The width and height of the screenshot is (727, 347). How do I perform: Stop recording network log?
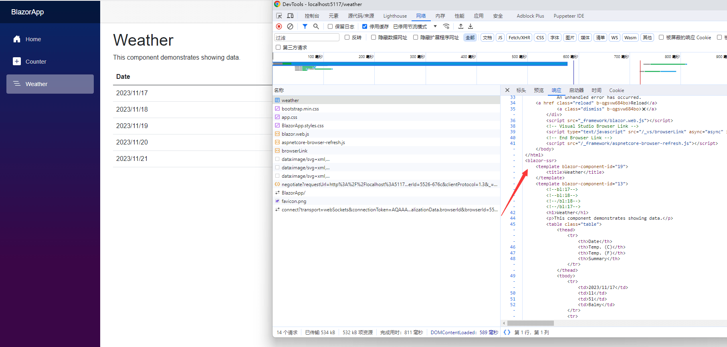[279, 26]
